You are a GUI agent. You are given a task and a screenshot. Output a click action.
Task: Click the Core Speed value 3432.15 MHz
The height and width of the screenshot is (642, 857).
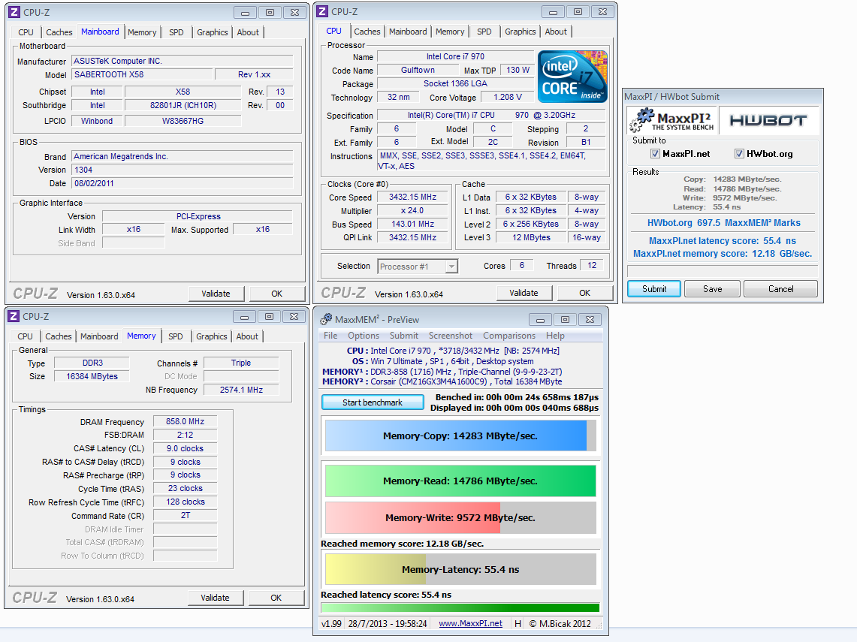(412, 197)
